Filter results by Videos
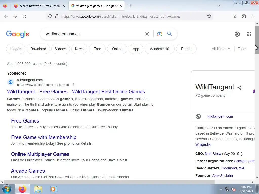The image size is (259, 194). [60, 49]
